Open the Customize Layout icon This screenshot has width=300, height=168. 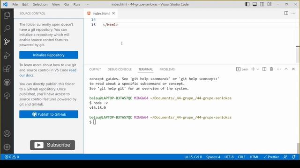[270, 4]
